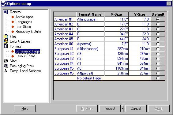This screenshot has height=115, width=173.
Task: Select Files in the options tree
Action: 13,36
